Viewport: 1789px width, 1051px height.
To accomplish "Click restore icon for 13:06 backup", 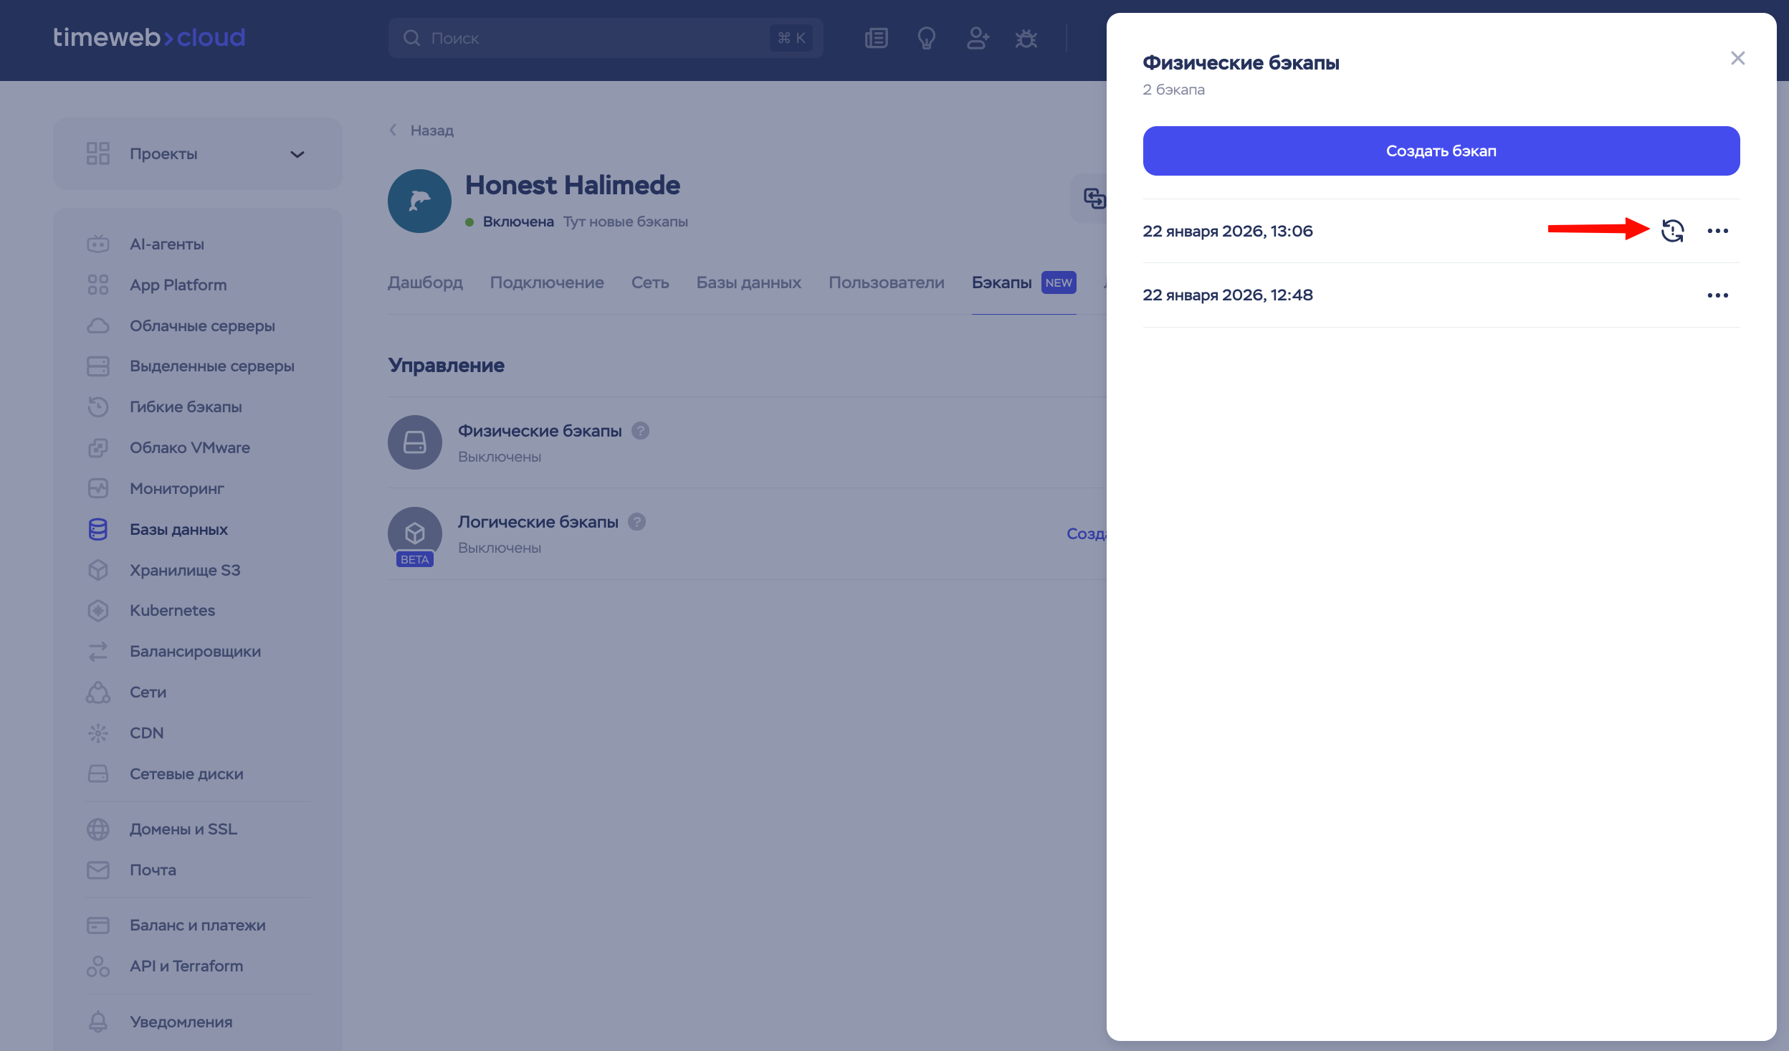I will 1672,231.
